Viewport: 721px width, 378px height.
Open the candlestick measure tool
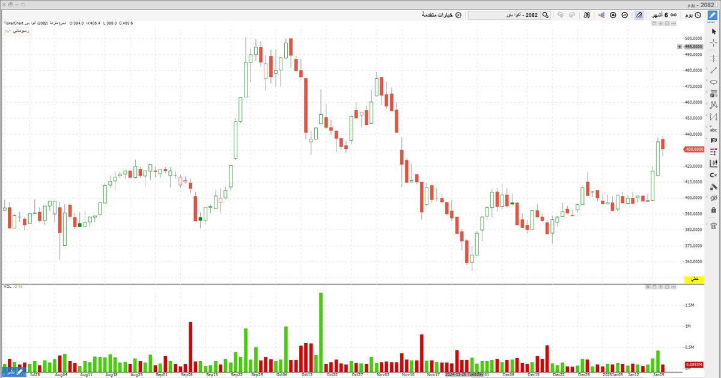(713, 163)
